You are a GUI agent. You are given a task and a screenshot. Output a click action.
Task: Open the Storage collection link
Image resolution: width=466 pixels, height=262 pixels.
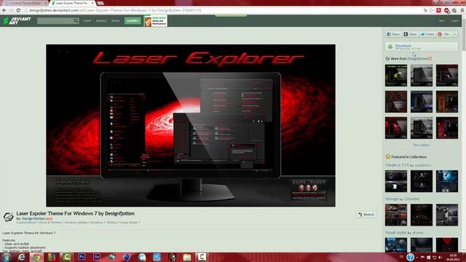[x=392, y=199]
